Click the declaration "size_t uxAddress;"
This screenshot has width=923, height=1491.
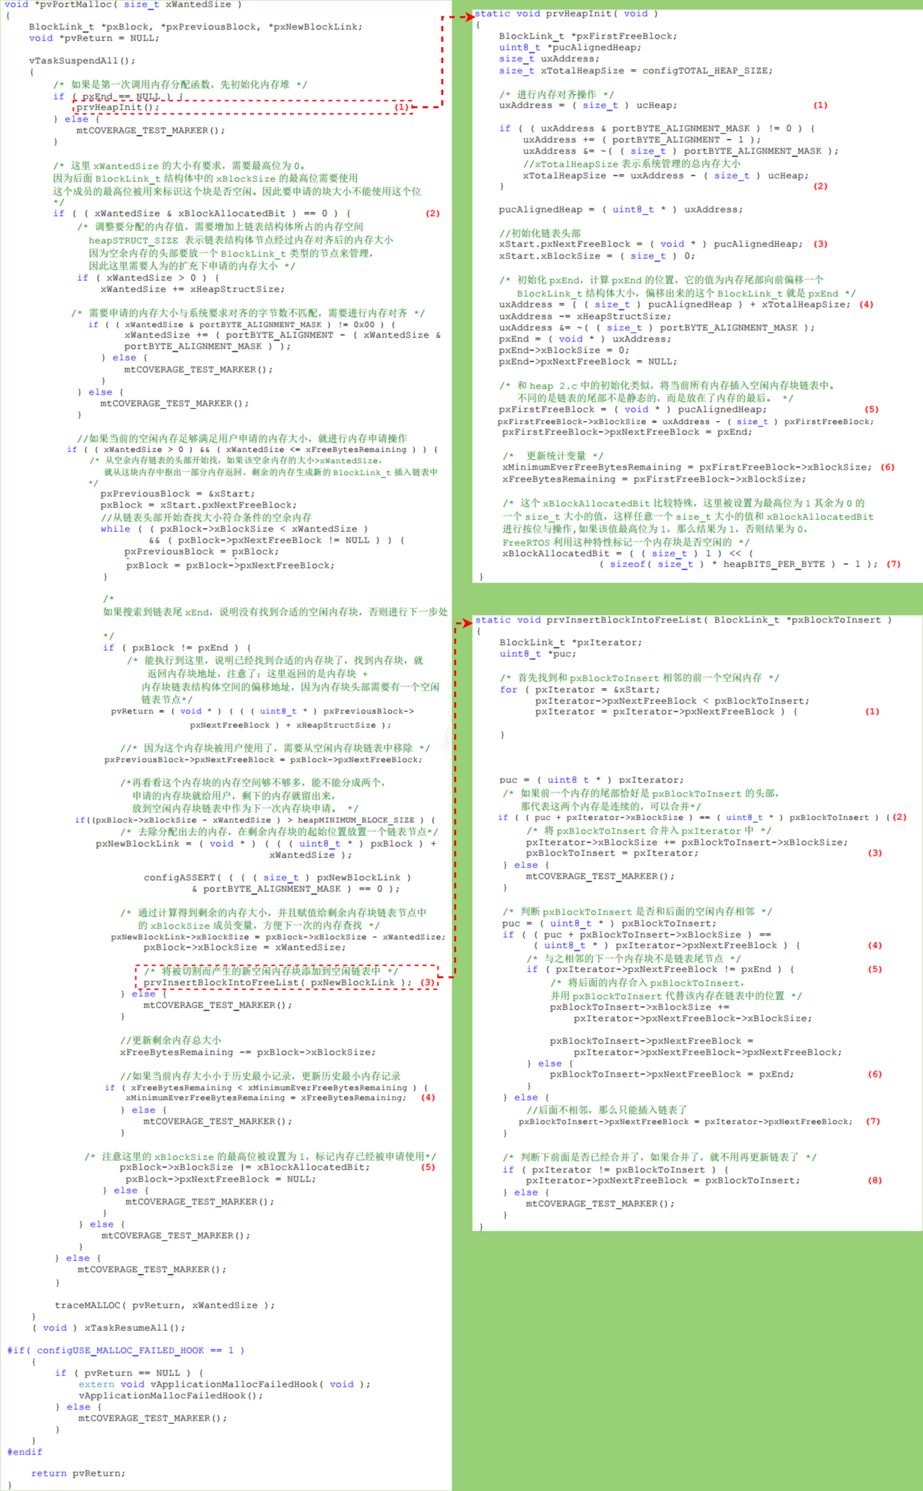click(549, 59)
